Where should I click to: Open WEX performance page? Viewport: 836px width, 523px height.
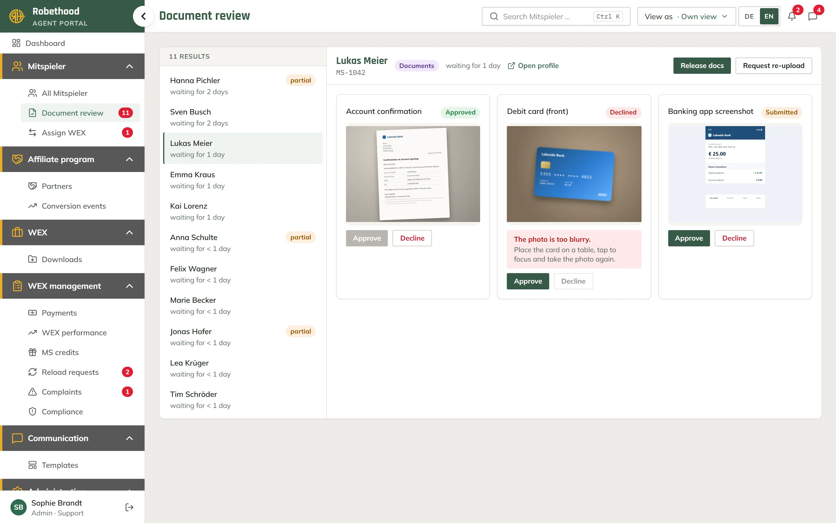(x=80, y=332)
